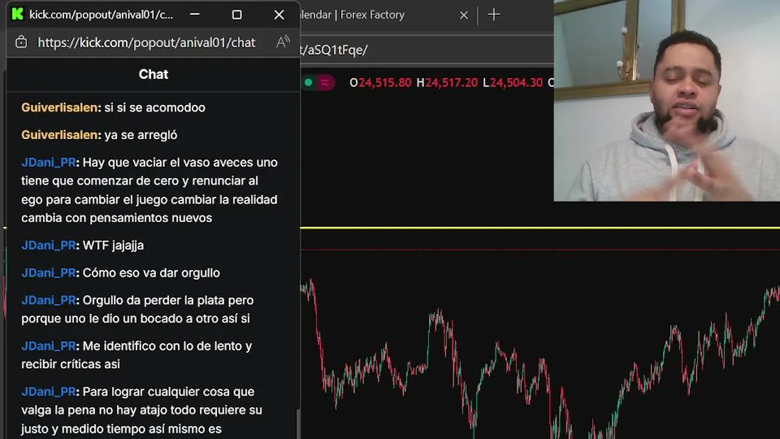
Task: Click the chart open price value 24,515.80
Action: tap(385, 82)
